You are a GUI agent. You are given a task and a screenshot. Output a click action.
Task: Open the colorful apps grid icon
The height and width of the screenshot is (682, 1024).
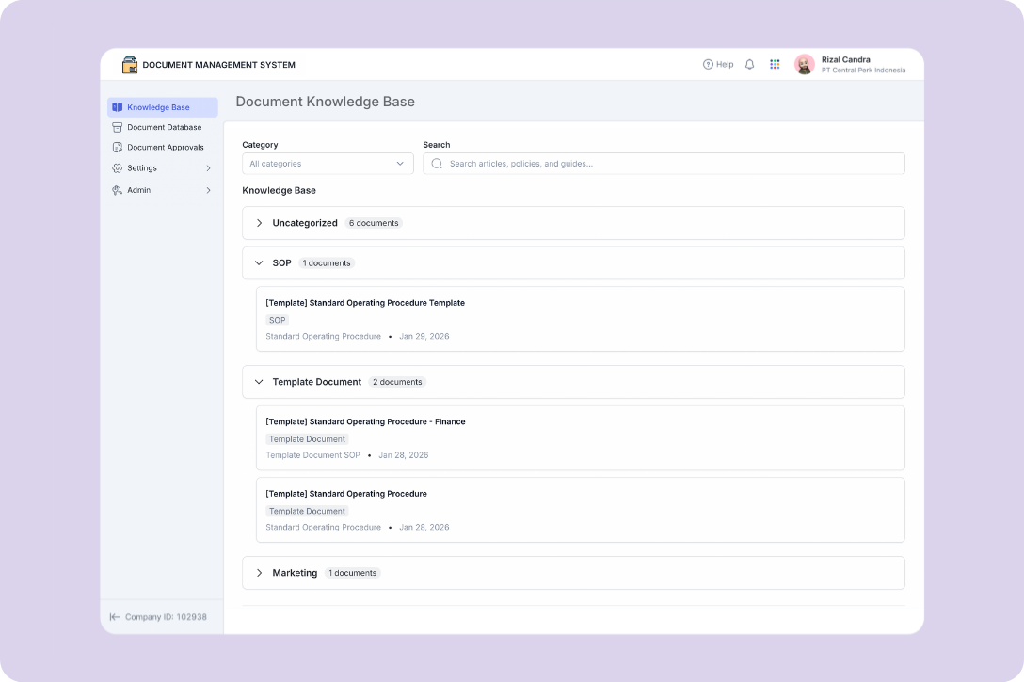tap(775, 65)
